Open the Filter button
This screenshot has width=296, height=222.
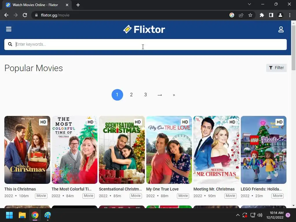tap(276, 68)
